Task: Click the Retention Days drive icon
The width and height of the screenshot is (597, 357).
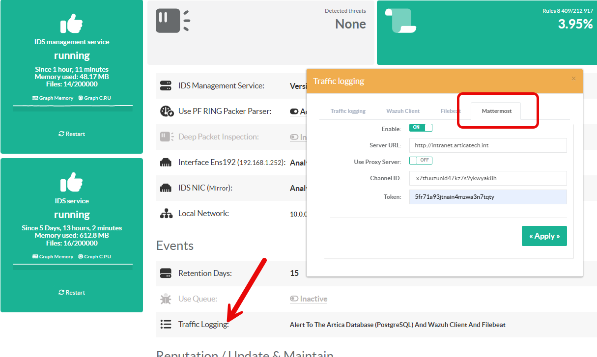Action: pyautogui.click(x=166, y=274)
